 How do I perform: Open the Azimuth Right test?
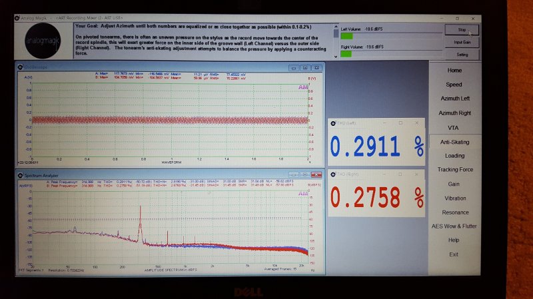(454, 113)
